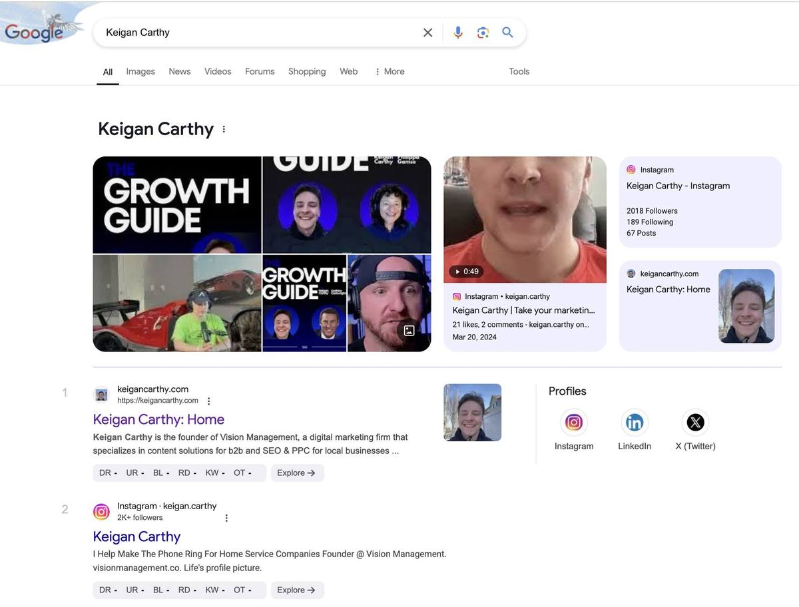Open 'Keigan Carthy - Instagram' card
Screen dimensions: 799x607
[700, 202]
